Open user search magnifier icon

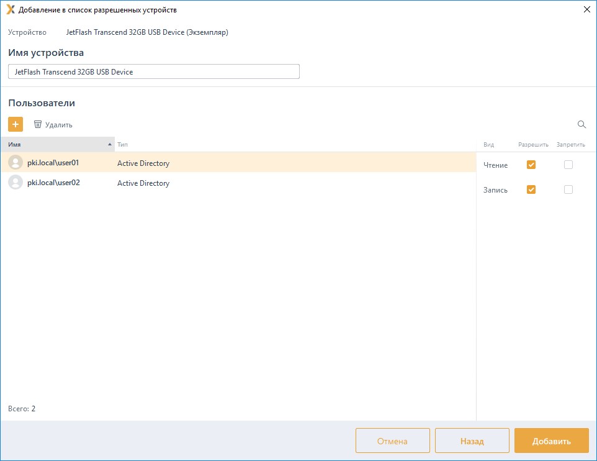(581, 124)
